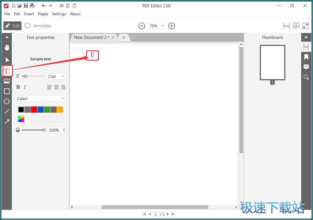Select the Ellipse shape tool

click(x=7, y=101)
